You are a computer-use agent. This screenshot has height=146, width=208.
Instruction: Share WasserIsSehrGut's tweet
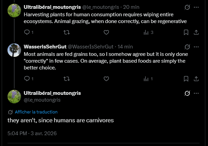(196, 79)
